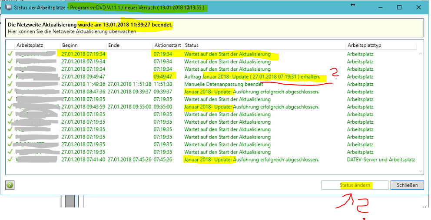
Task: Sort by the Aktionsstart column header
Action: click(167, 45)
